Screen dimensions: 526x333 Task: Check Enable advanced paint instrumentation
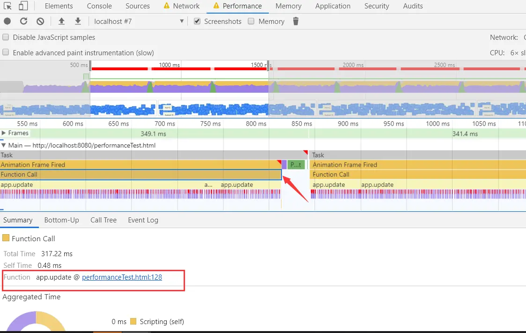pyautogui.click(x=6, y=52)
